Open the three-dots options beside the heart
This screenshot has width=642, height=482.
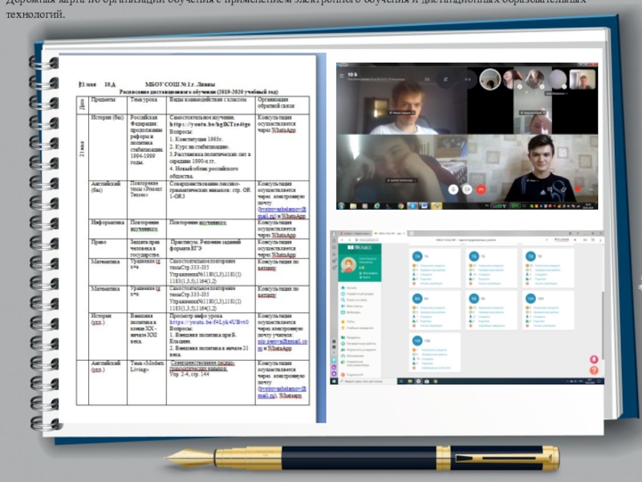click(591, 190)
